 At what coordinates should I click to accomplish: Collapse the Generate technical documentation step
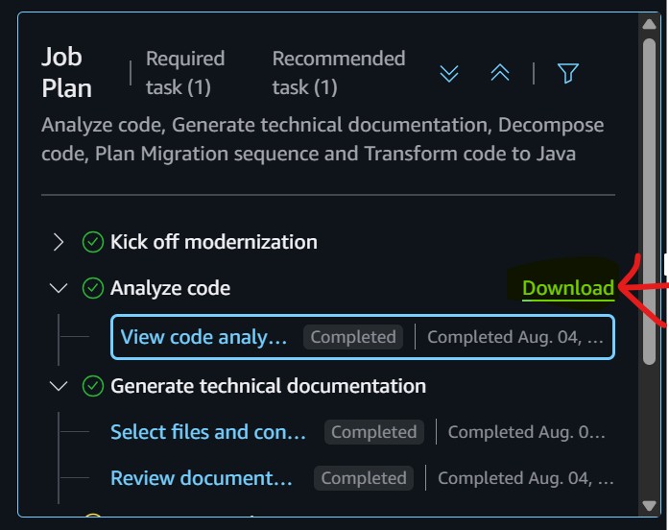(59, 386)
